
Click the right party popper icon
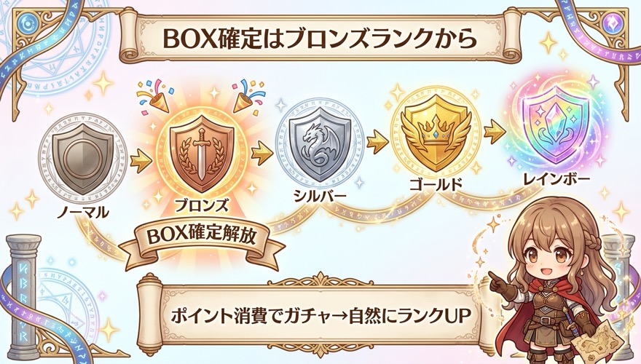click(248, 96)
